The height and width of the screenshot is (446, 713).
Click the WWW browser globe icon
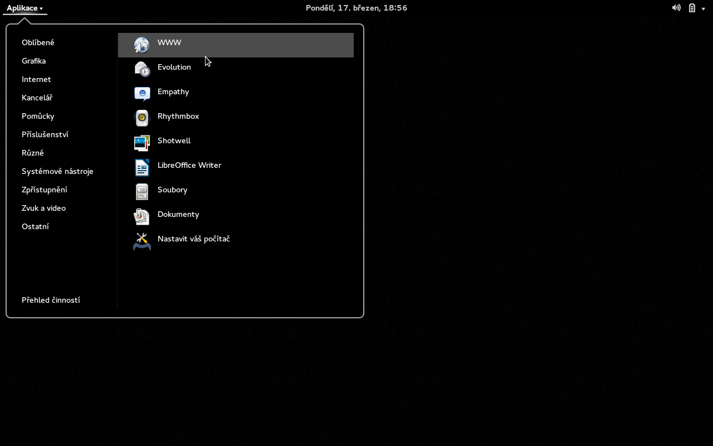click(x=142, y=45)
